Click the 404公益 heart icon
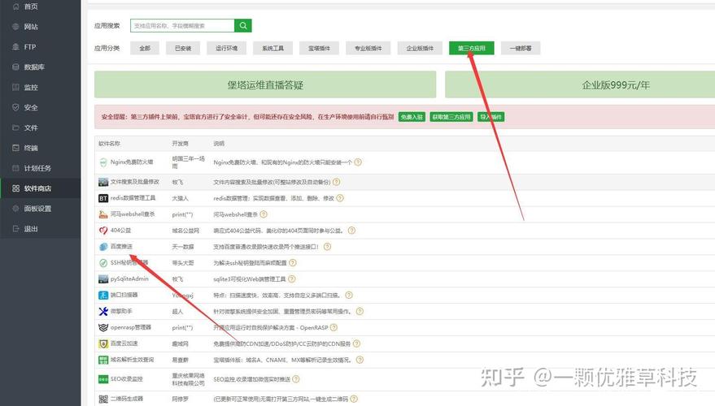The width and height of the screenshot is (715, 406). pyautogui.click(x=103, y=231)
